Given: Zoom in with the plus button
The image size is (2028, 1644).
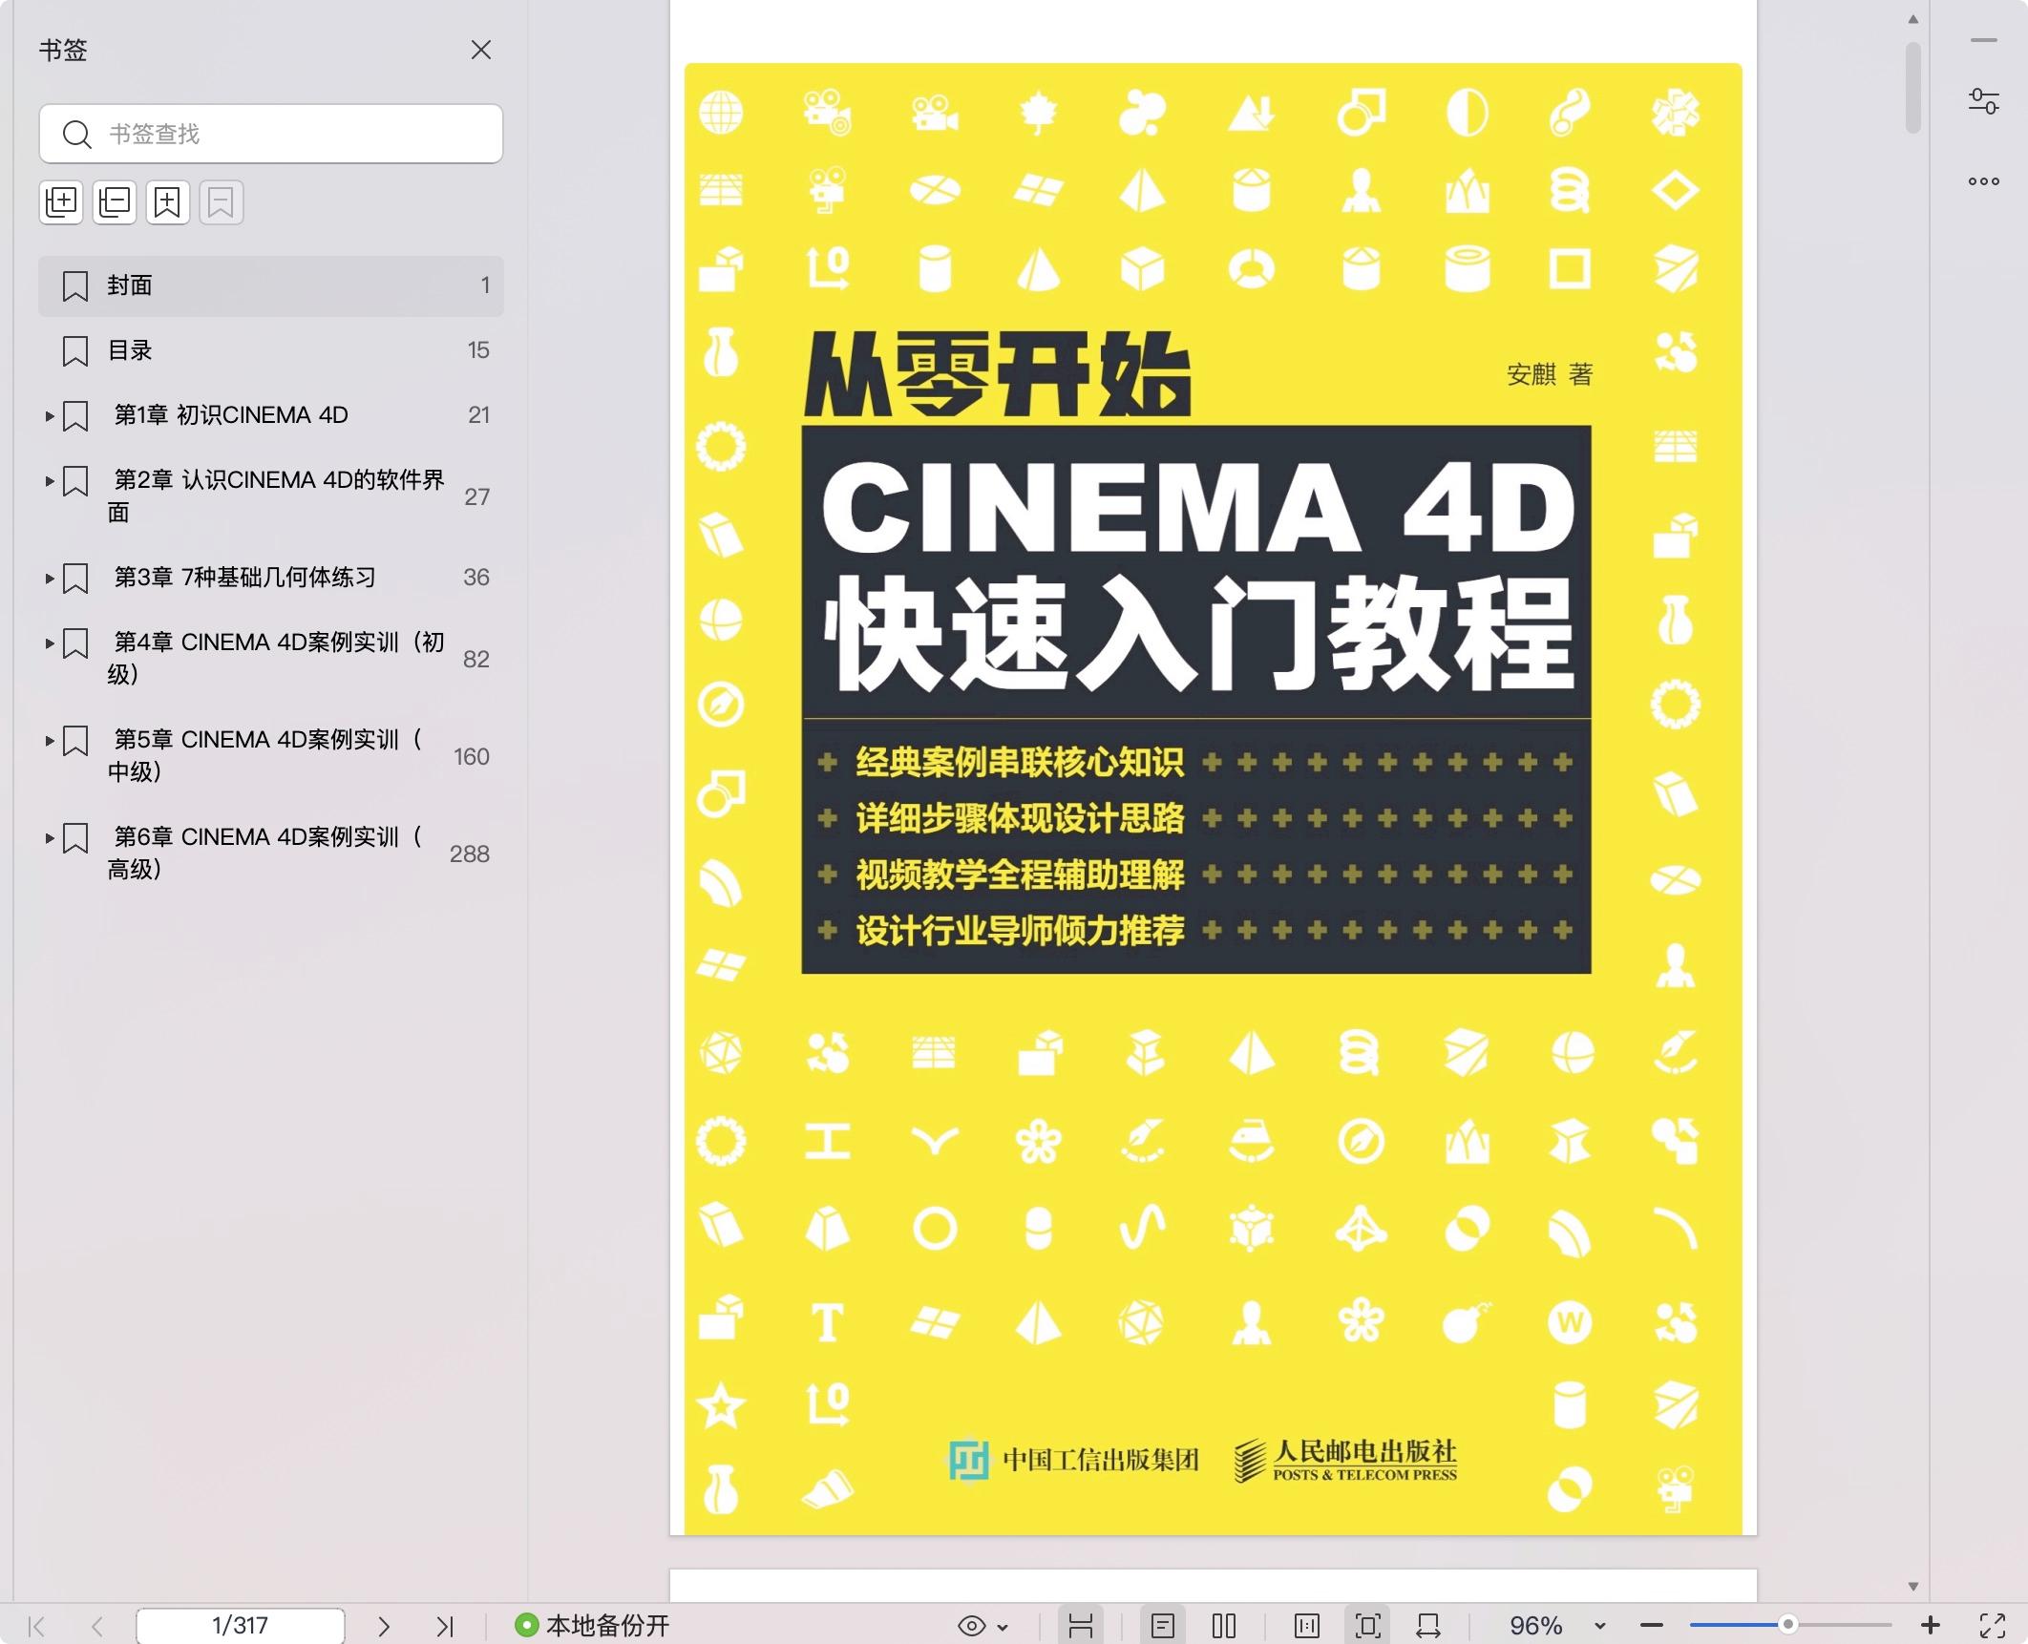Looking at the screenshot, I should click(1931, 1626).
